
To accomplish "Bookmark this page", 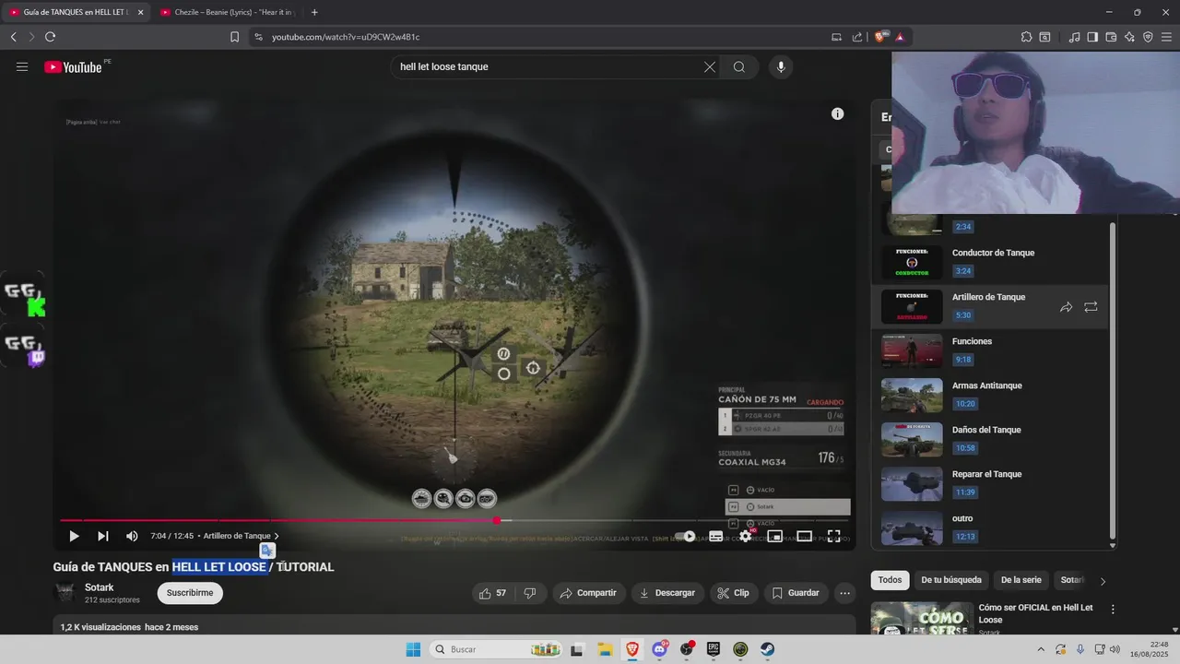I will click(234, 37).
